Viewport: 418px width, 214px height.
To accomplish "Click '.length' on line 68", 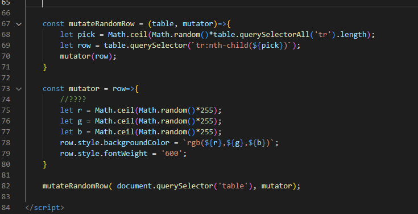I will tap(351, 35).
